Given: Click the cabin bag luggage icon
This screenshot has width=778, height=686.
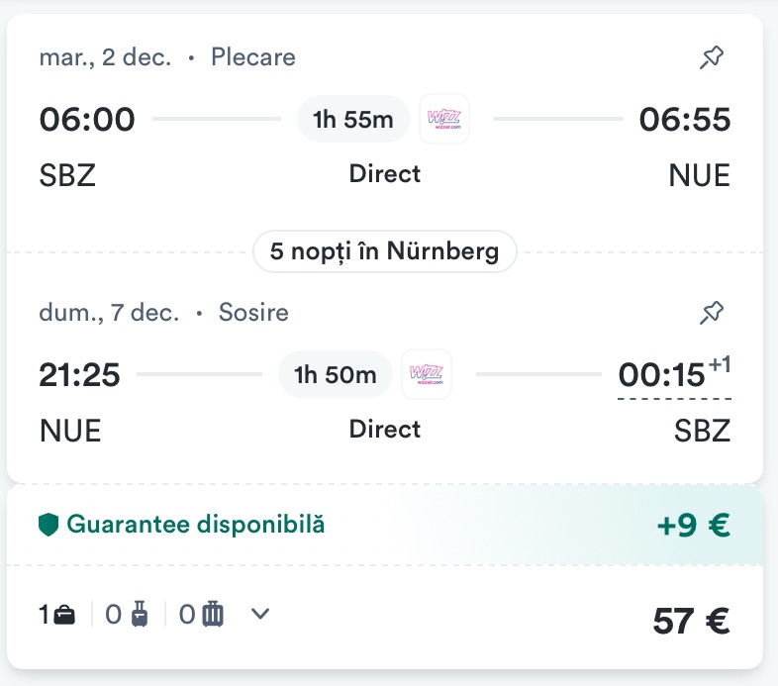Looking at the screenshot, I should pos(140,615).
